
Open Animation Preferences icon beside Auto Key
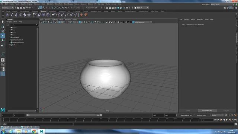coord(235,115)
